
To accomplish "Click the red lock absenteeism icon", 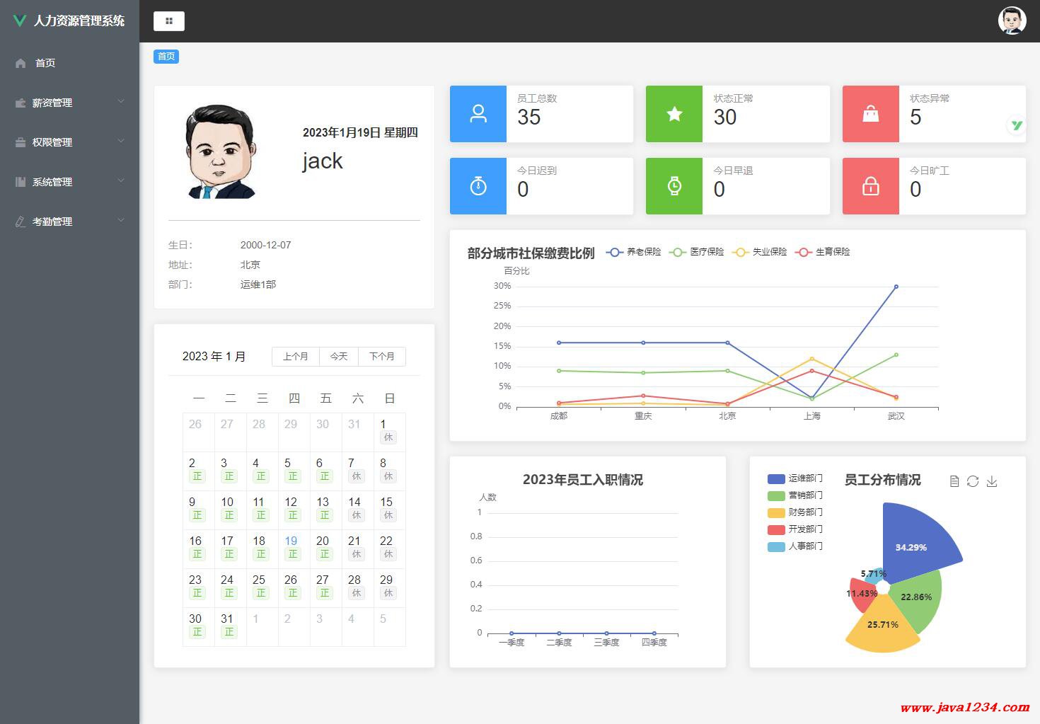I will 870,186.
